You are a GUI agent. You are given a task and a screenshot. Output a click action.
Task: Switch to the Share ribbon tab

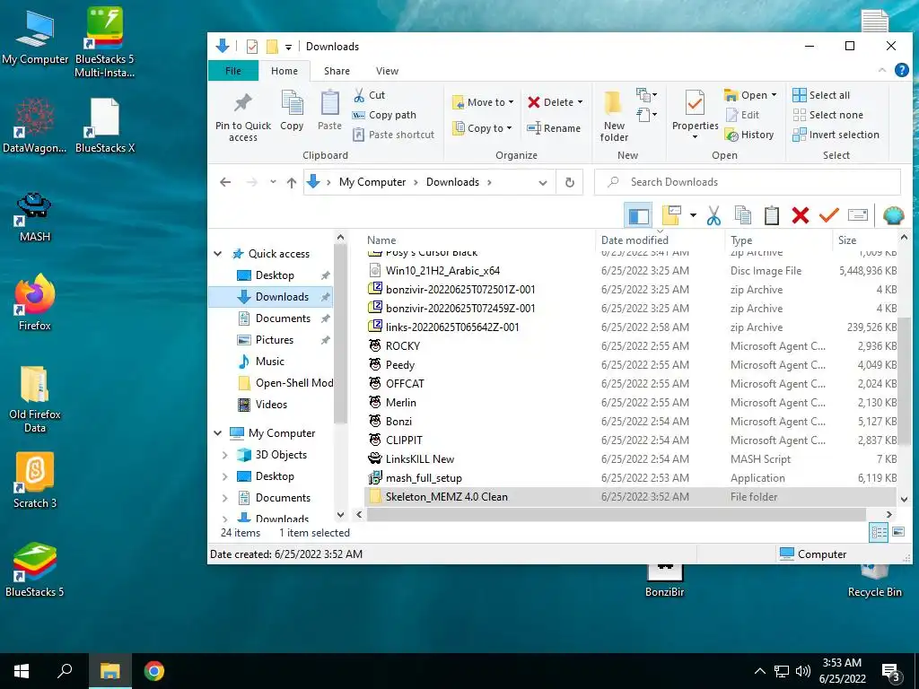point(337,71)
